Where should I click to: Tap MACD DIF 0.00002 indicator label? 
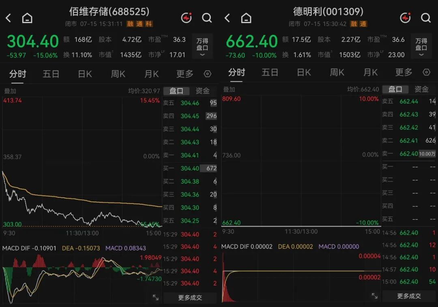coord(247,246)
